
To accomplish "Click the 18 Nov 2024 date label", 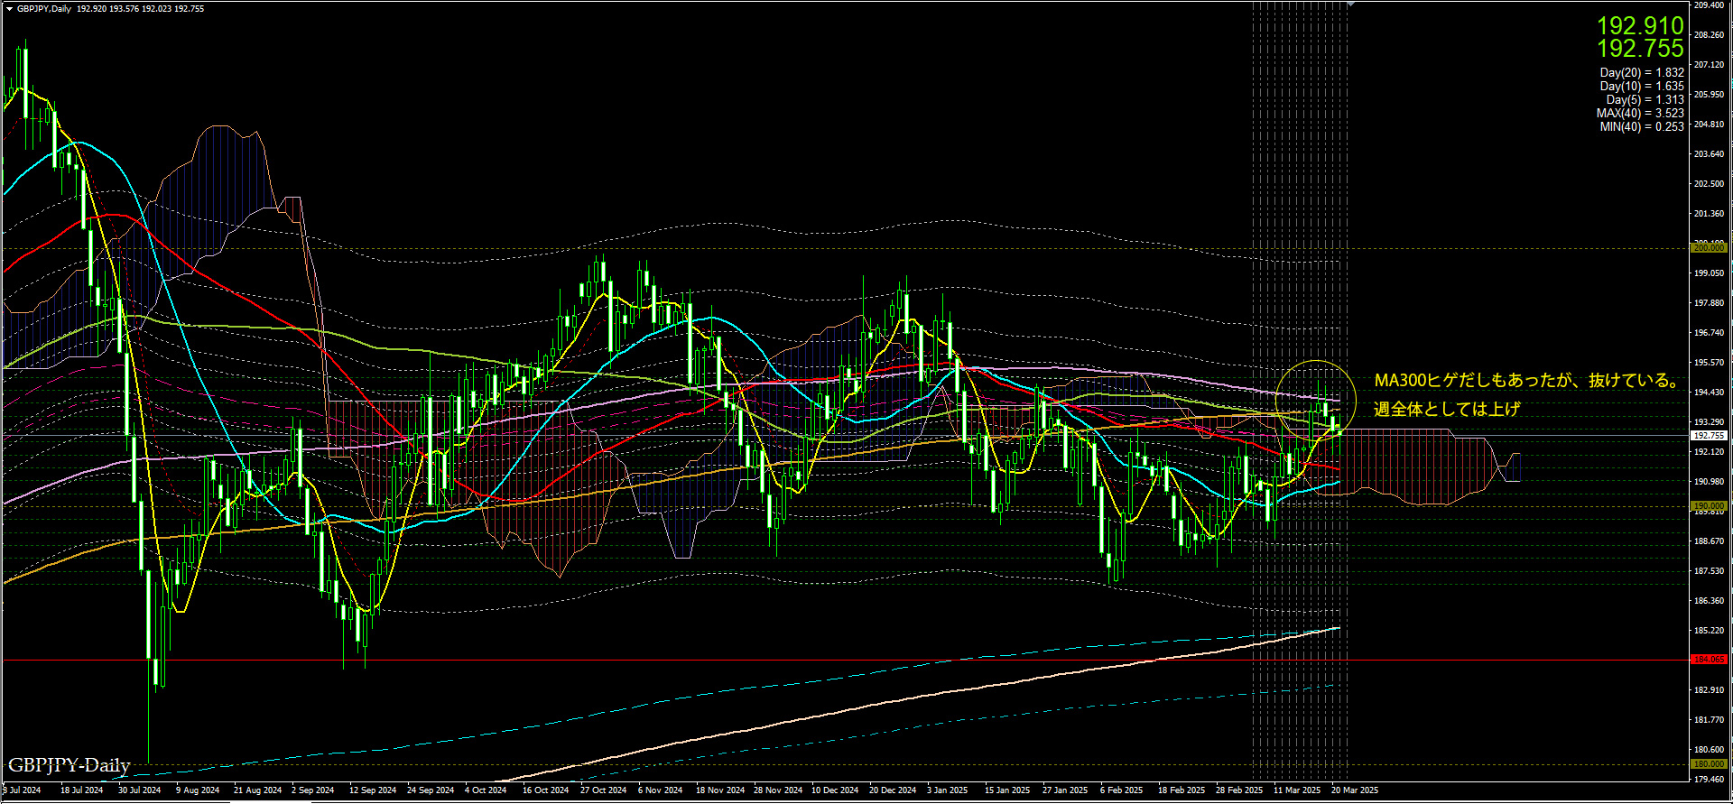I will click(719, 790).
